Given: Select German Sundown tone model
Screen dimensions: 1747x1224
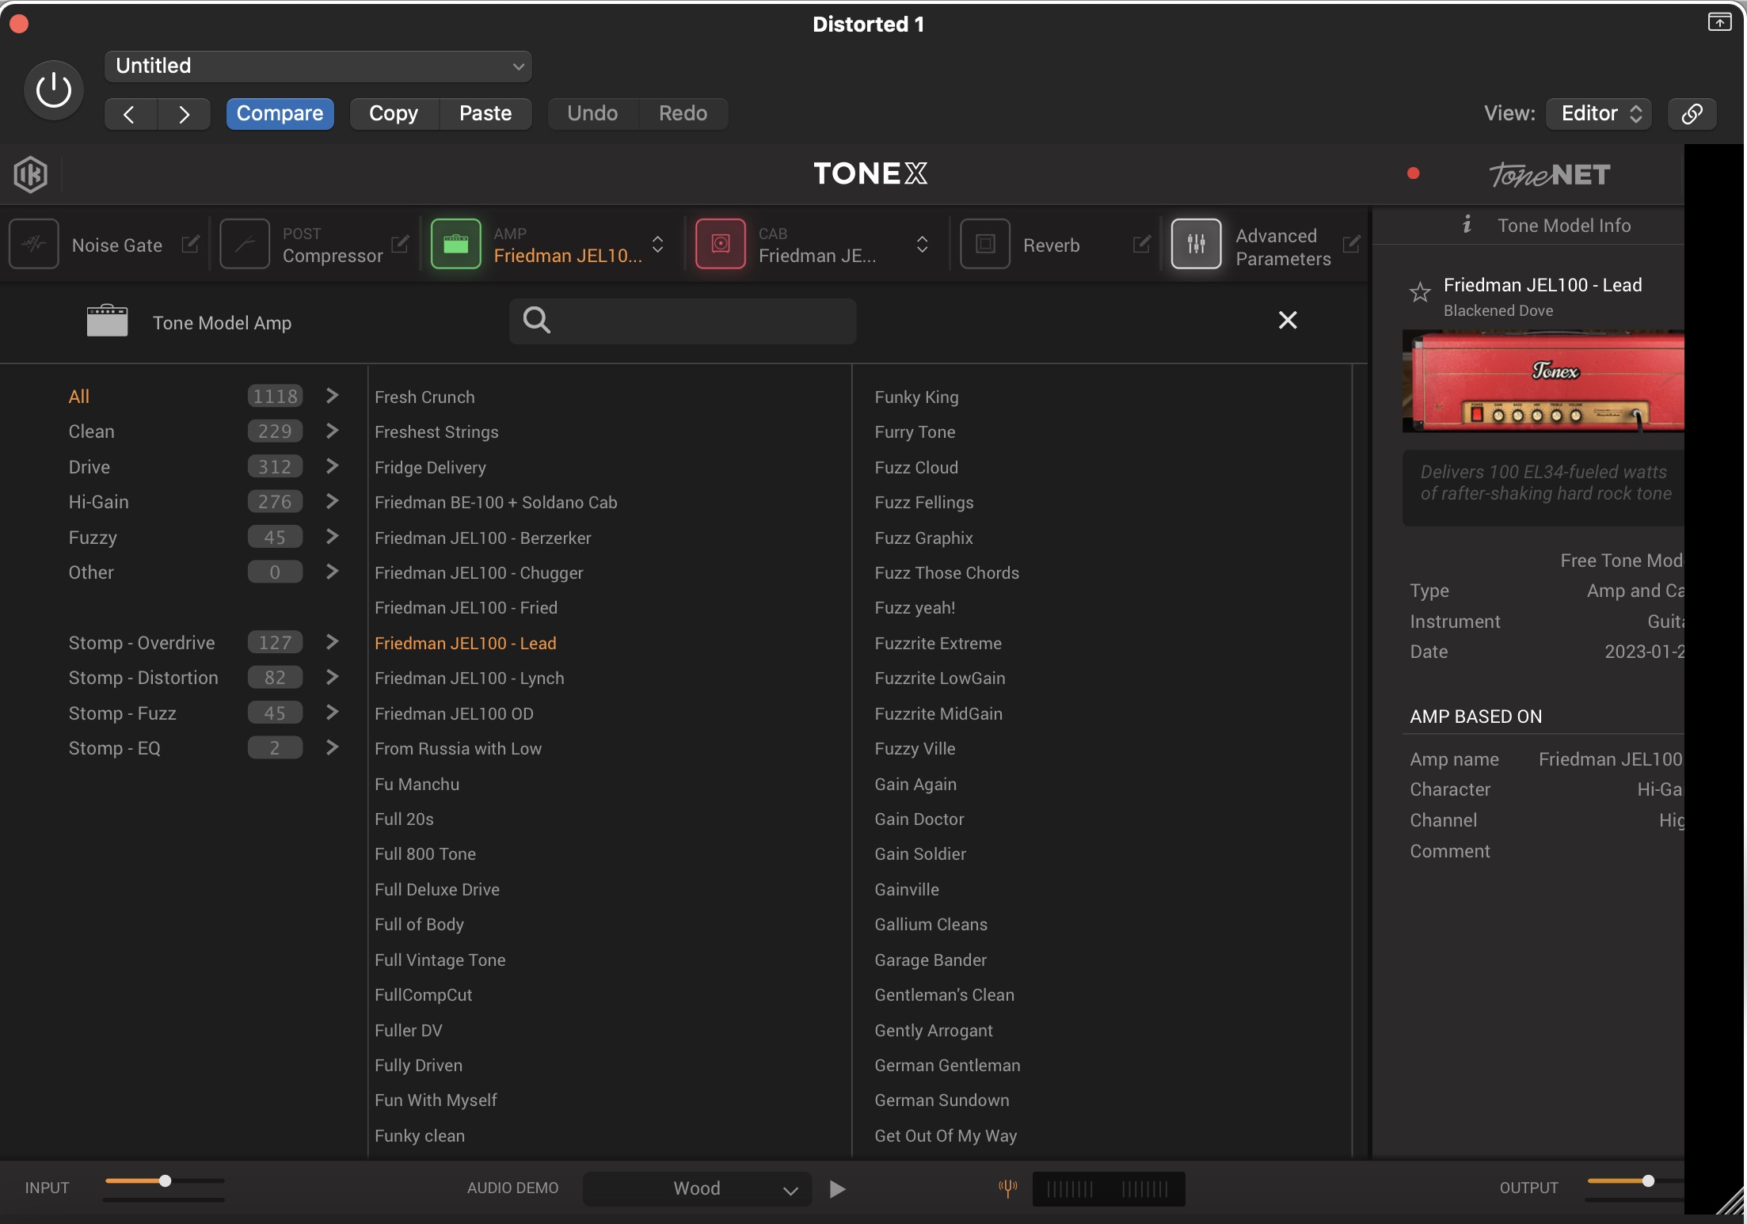Looking at the screenshot, I should pyautogui.click(x=942, y=1100).
